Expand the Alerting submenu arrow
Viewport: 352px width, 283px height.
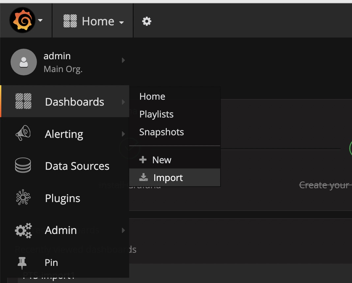click(x=123, y=134)
